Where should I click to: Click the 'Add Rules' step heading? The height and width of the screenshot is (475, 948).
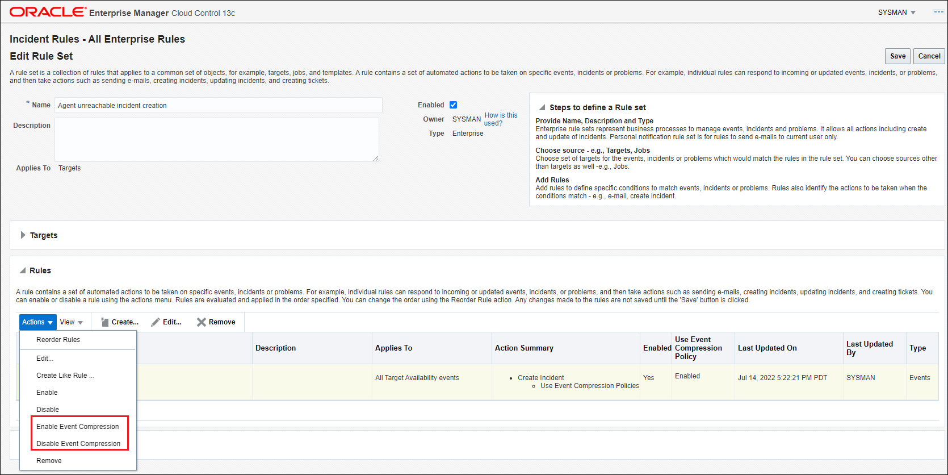coord(552,180)
